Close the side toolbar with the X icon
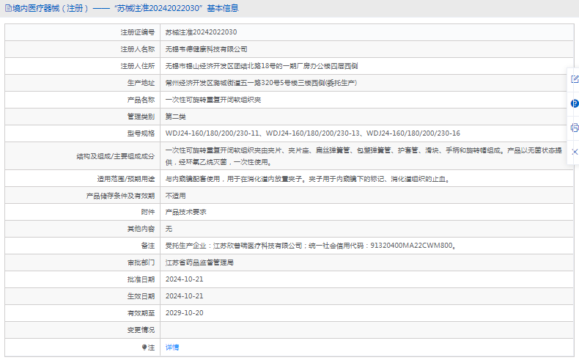Image resolution: width=579 pixels, height=360 pixels. (x=575, y=152)
